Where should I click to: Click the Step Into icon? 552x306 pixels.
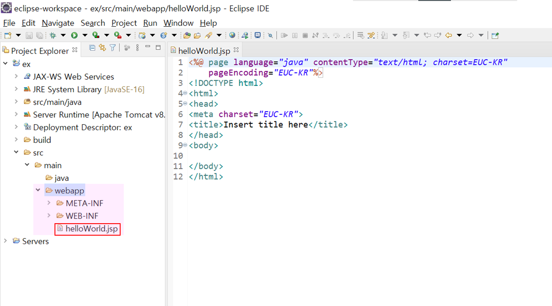pos(326,35)
